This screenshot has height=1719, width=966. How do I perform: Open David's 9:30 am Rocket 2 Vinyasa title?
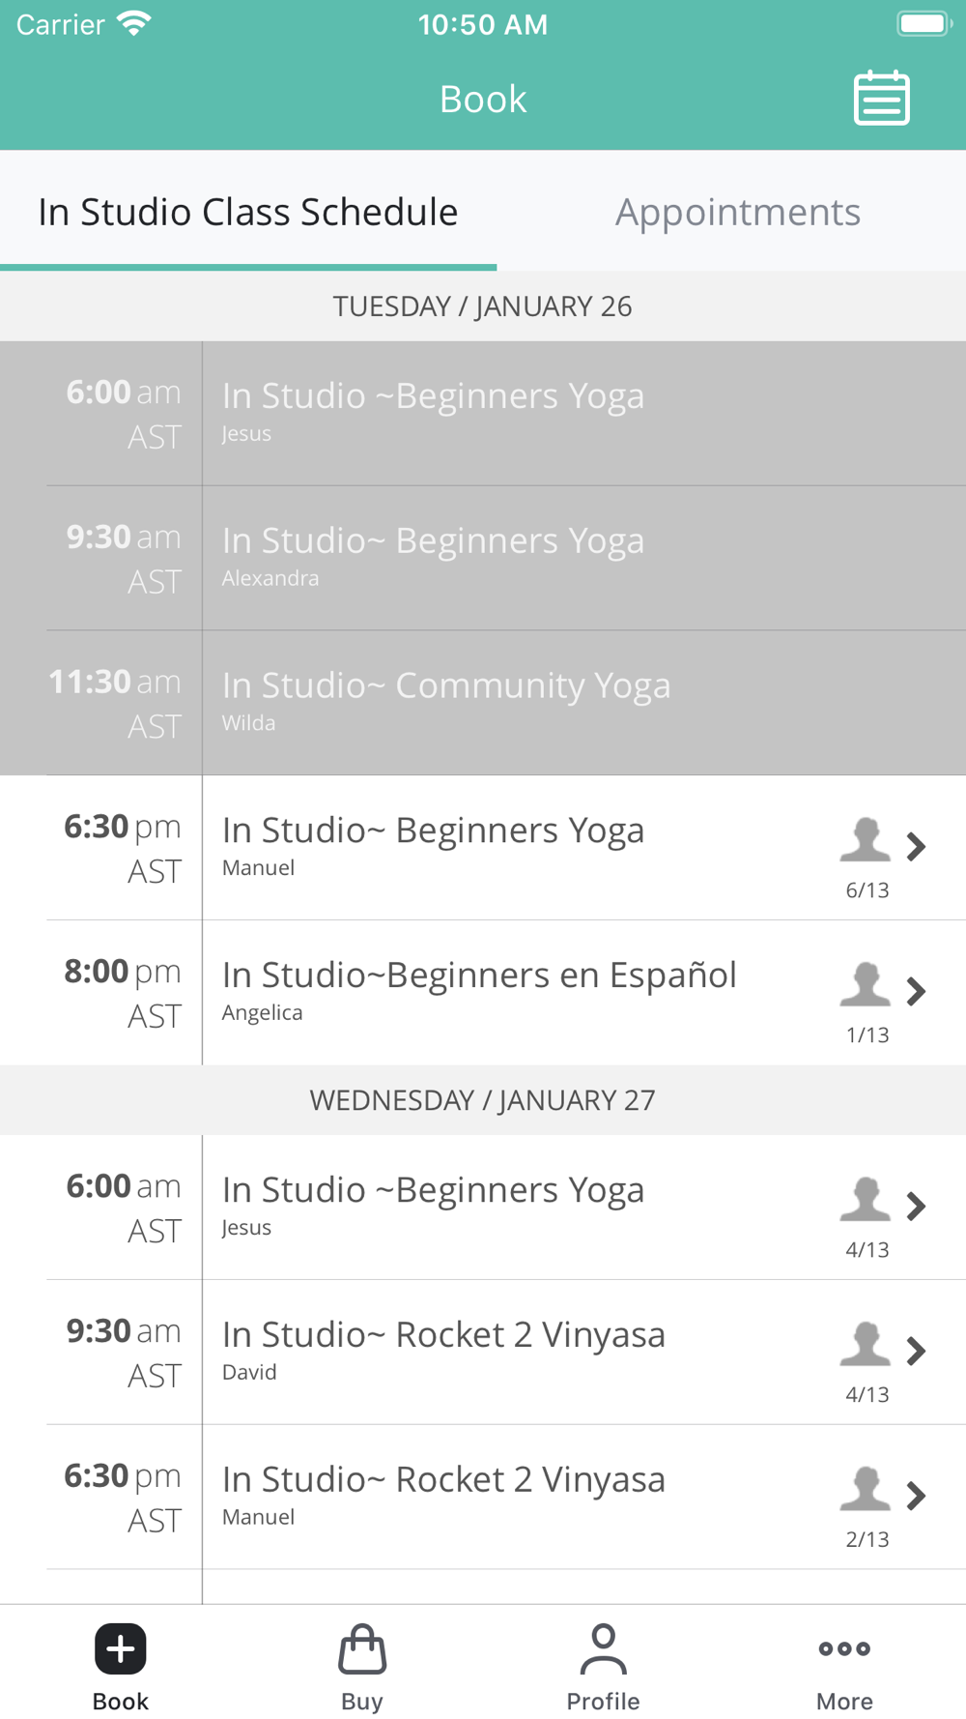(x=443, y=1334)
